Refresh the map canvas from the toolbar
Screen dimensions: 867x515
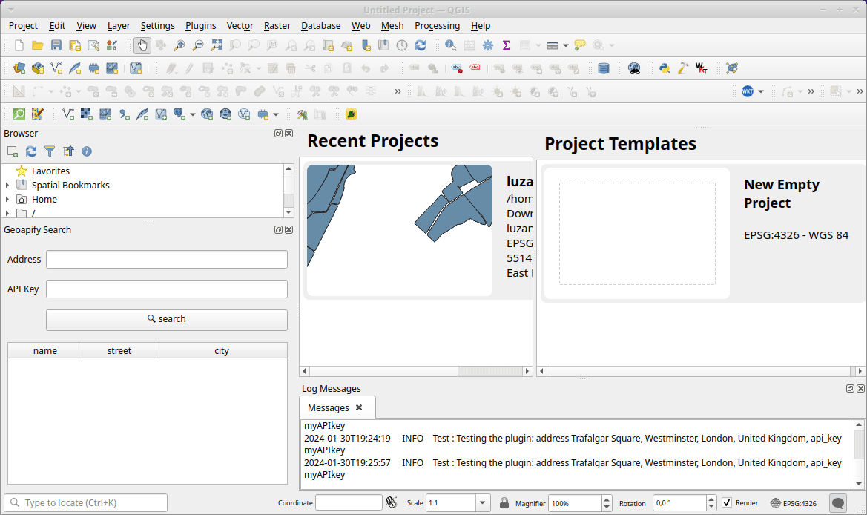pyautogui.click(x=421, y=45)
